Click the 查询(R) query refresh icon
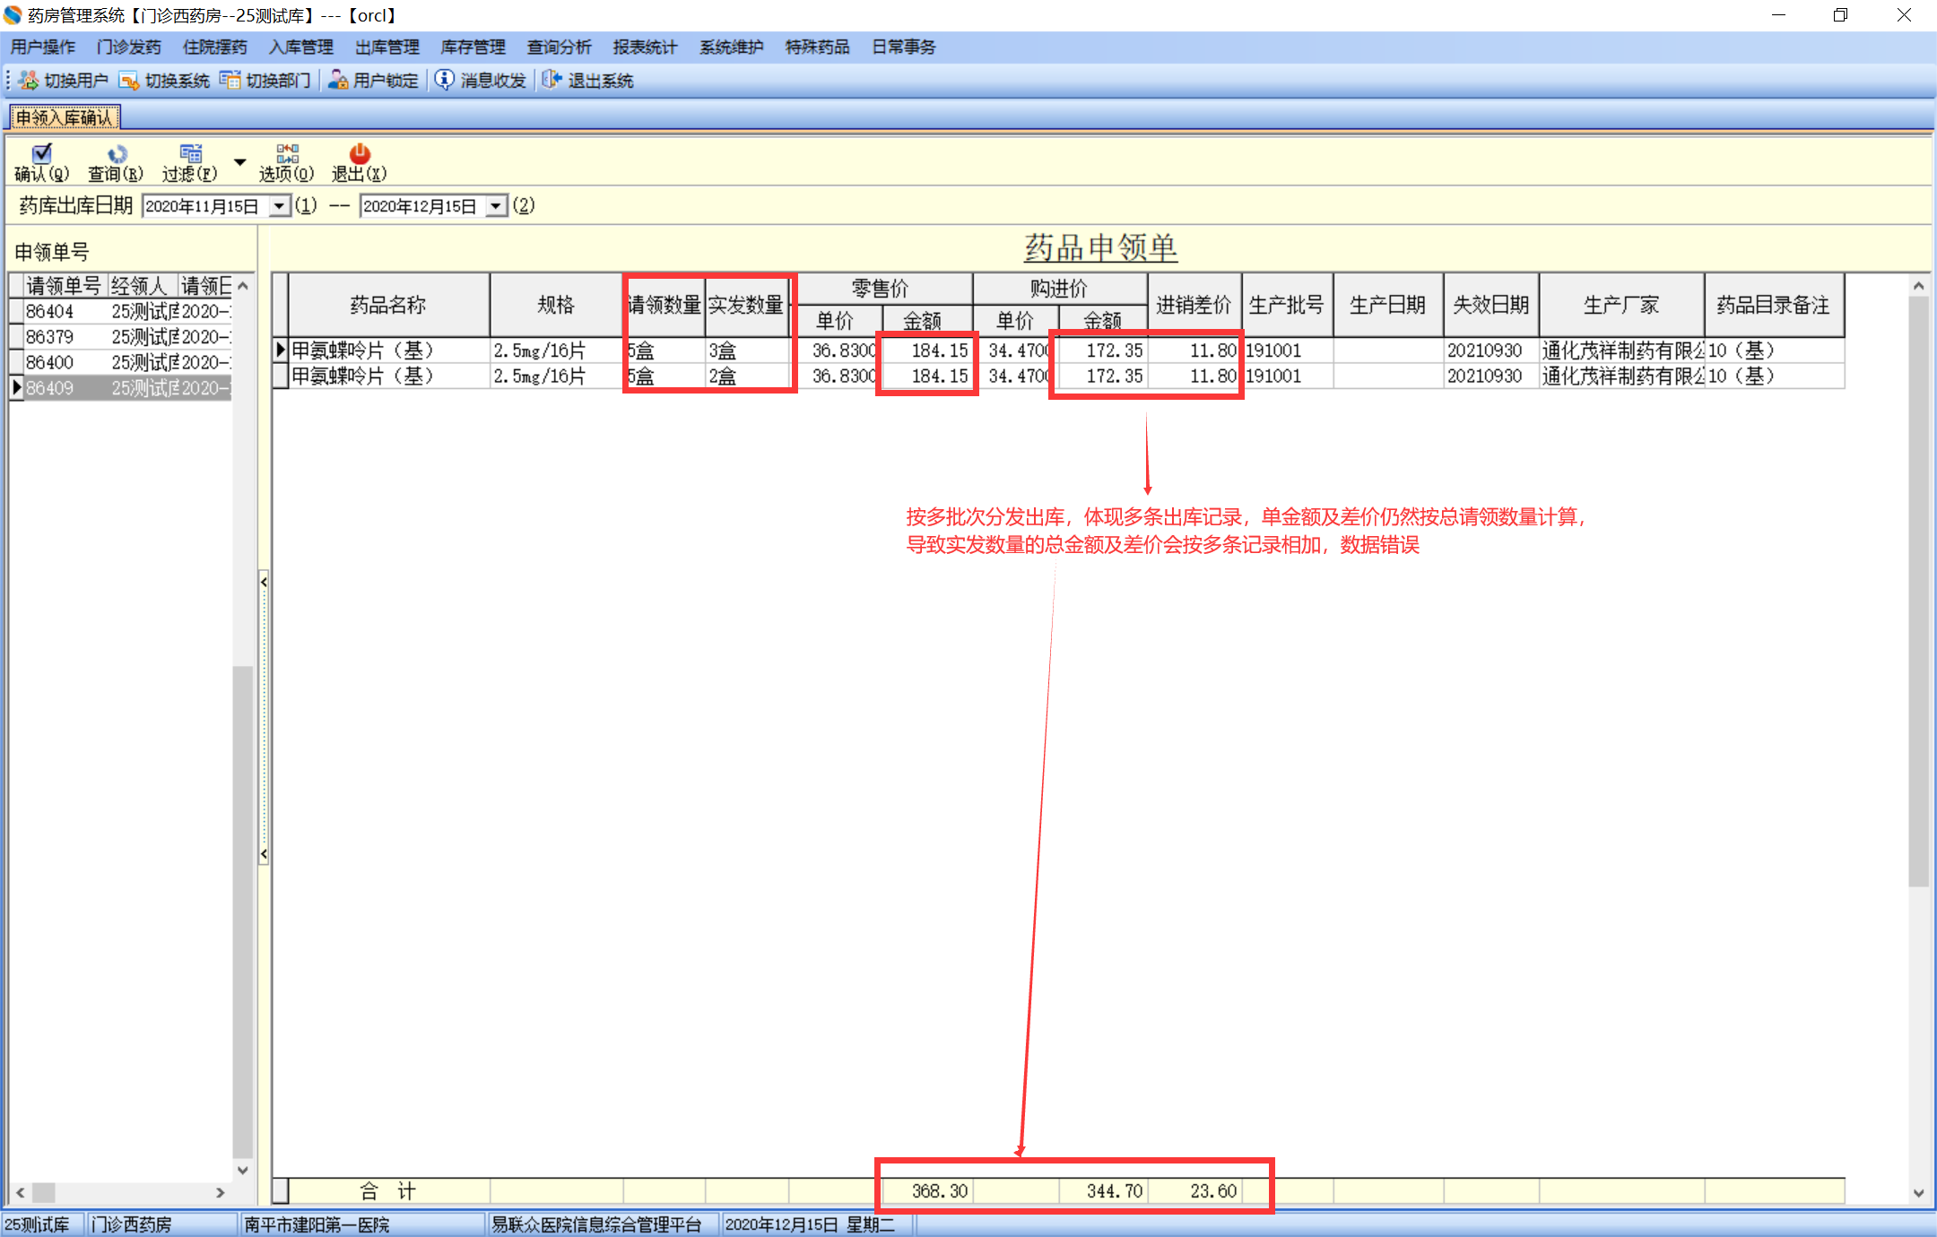Screen dimensions: 1937x1237 (116, 154)
